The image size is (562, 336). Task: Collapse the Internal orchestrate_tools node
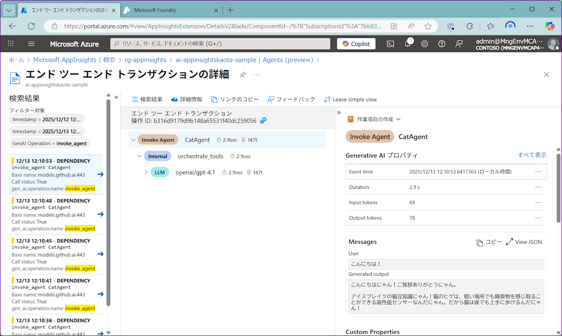tap(140, 156)
